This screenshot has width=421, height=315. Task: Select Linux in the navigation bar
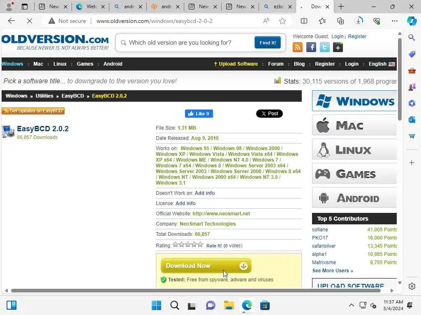[x=60, y=64]
